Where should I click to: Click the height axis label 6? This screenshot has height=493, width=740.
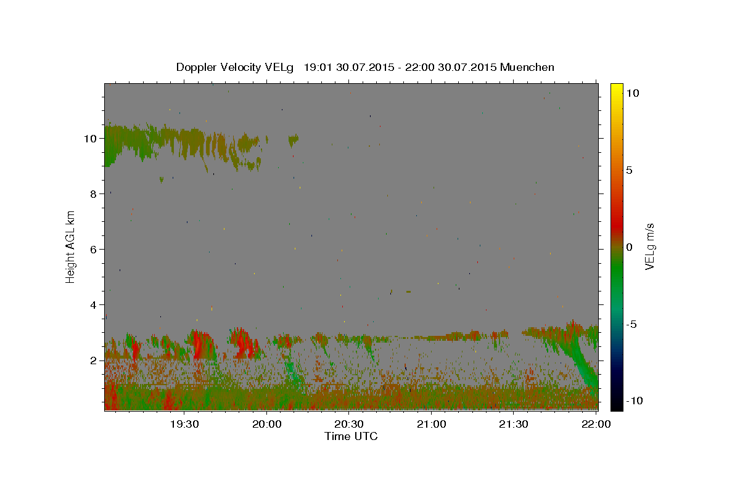click(x=94, y=250)
